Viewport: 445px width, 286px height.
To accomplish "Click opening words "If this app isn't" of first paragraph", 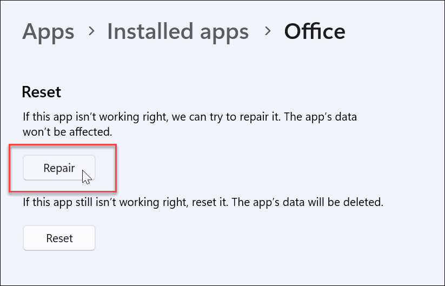I will click(58, 117).
